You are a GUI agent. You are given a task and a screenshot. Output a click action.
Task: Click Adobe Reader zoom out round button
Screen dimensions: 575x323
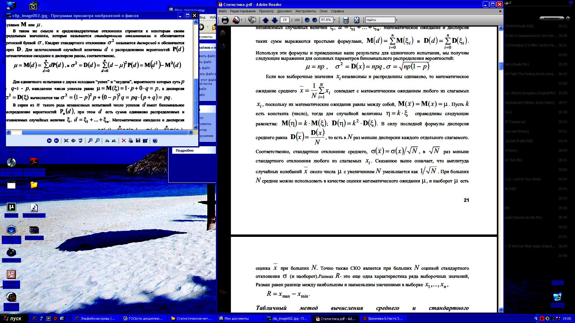point(307,20)
